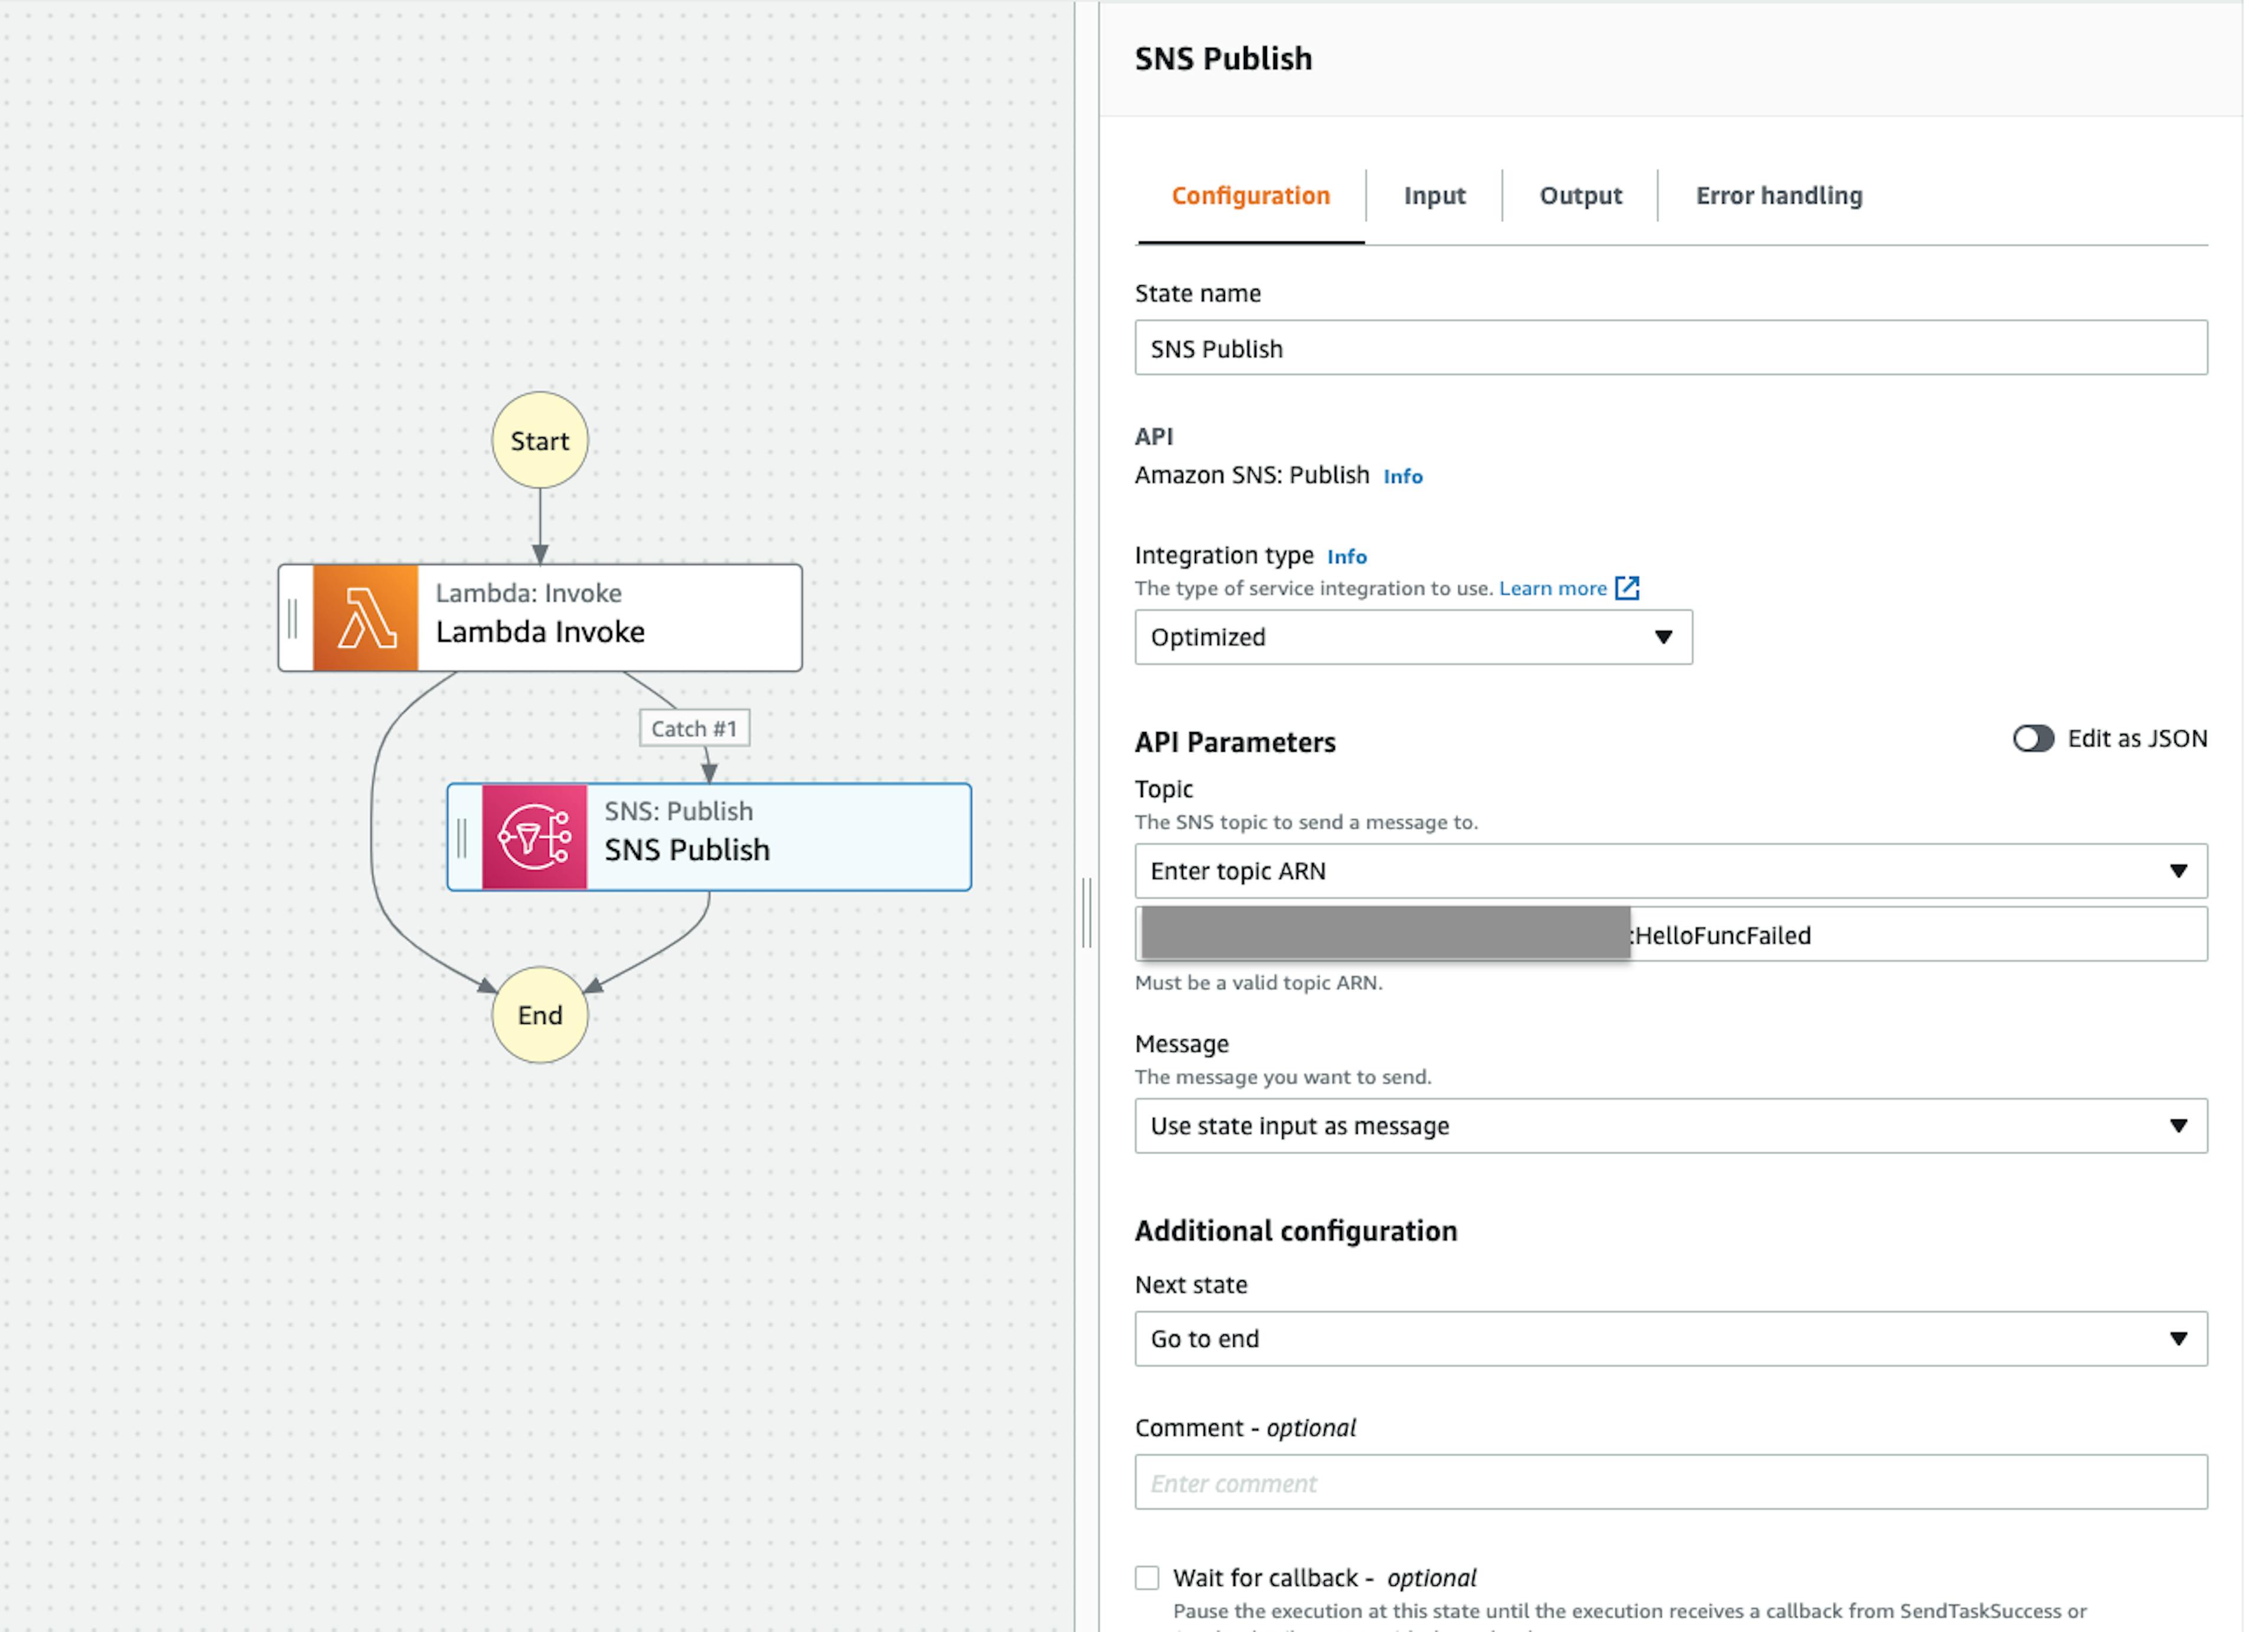The height and width of the screenshot is (1632, 2268).
Task: Enable the Wait for callback checkbox
Action: [x=1147, y=1577]
